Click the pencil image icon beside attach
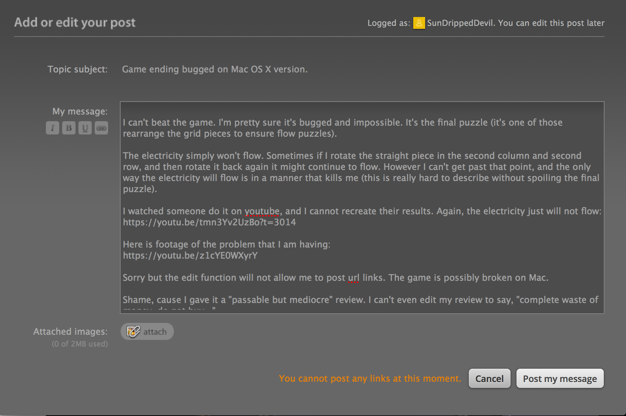 (x=133, y=331)
